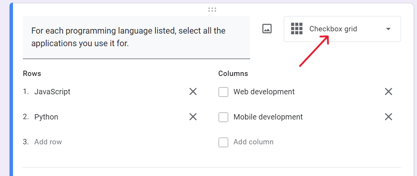Expand question type using the dropdown arrow

click(388, 29)
